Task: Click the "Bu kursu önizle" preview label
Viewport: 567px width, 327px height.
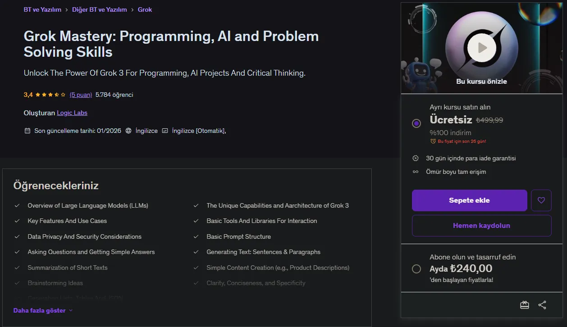Action: [482, 82]
